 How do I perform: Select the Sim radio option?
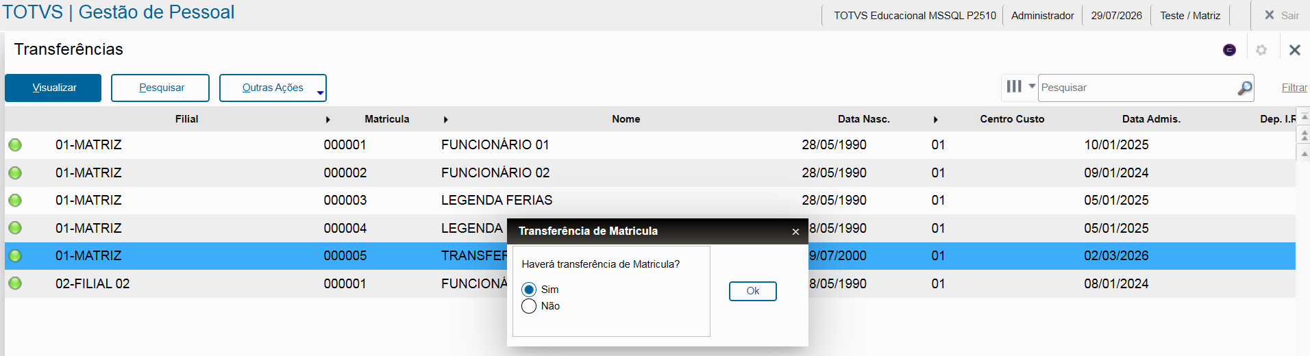[529, 290]
